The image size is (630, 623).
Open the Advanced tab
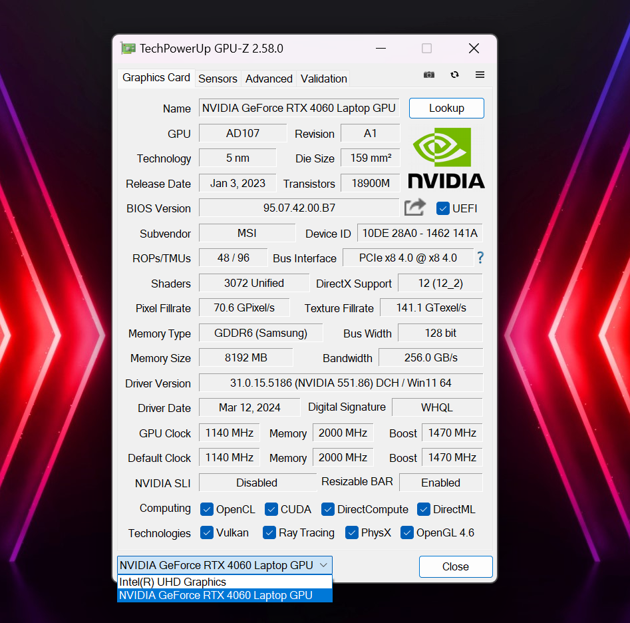tap(269, 79)
